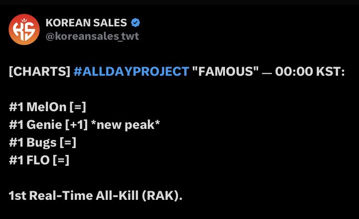Click the [=] beside Bugs
This screenshot has width=359, height=219.
coord(68,142)
